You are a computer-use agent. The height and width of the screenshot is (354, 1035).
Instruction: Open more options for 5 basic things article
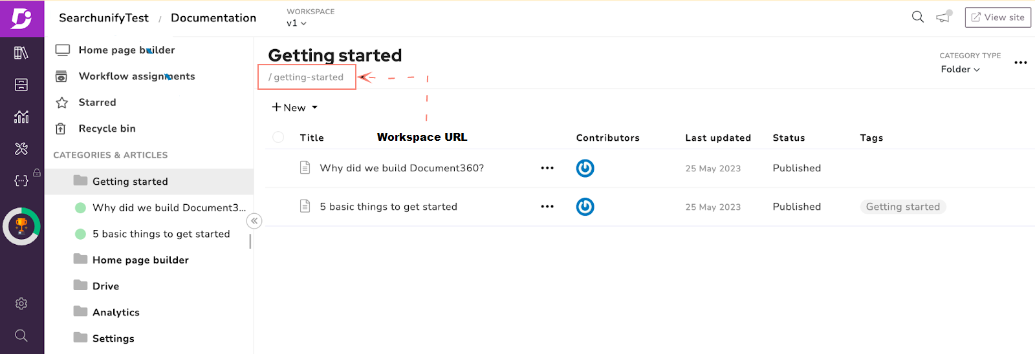(x=547, y=207)
